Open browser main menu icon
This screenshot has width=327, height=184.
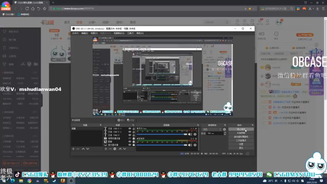323,9
